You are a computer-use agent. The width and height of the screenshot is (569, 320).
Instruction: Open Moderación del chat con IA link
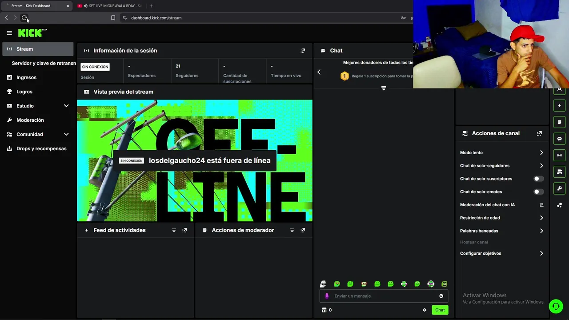coord(501,205)
